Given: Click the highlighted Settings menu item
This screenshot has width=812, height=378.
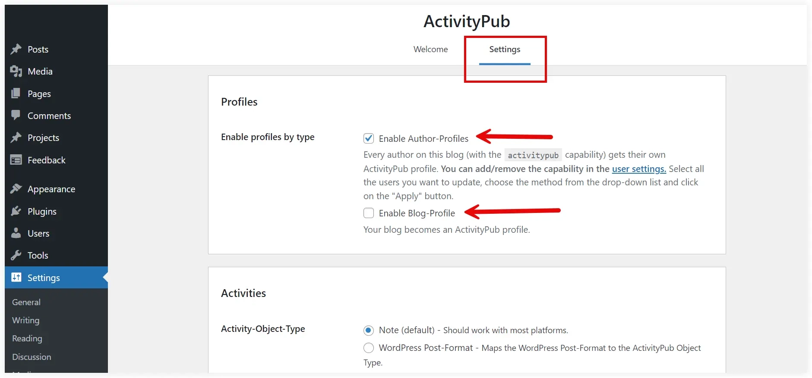Looking at the screenshot, I should point(56,278).
